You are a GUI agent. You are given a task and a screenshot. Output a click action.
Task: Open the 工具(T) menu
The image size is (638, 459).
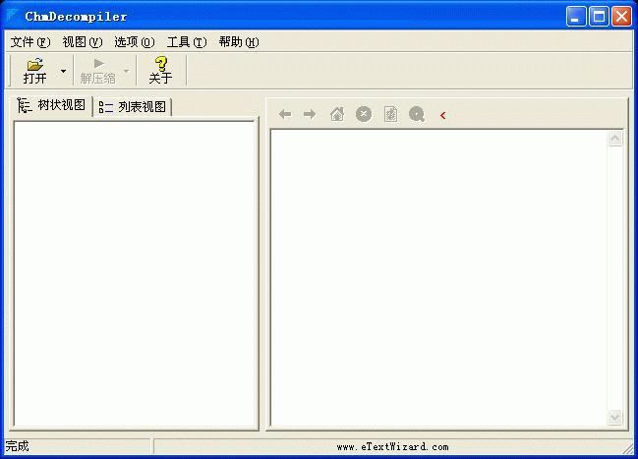click(186, 42)
